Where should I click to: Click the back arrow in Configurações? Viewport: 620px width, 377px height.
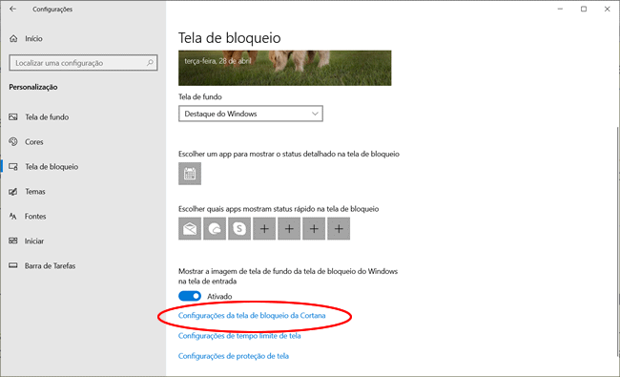(13, 9)
